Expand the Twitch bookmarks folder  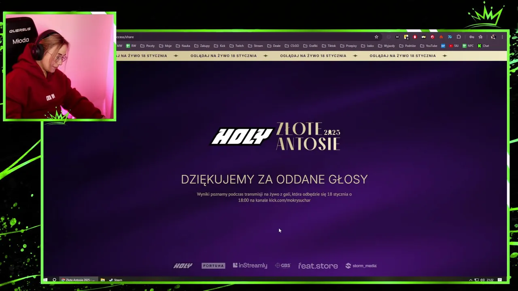pos(237,46)
